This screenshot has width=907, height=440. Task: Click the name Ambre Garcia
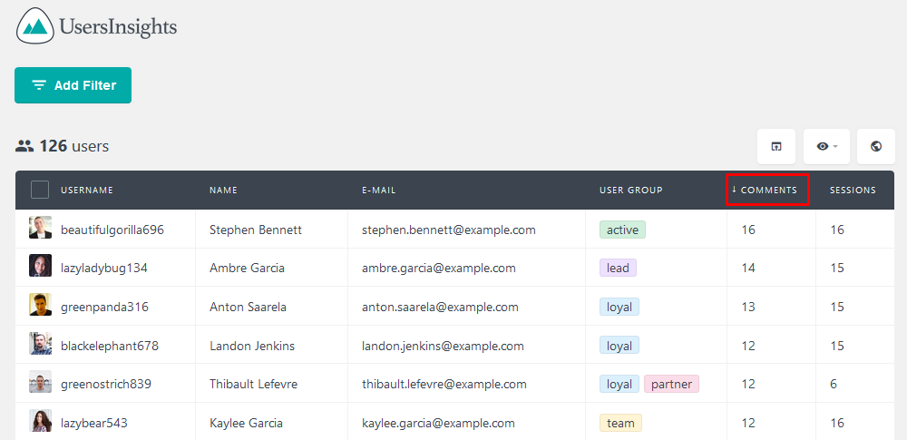point(247,268)
